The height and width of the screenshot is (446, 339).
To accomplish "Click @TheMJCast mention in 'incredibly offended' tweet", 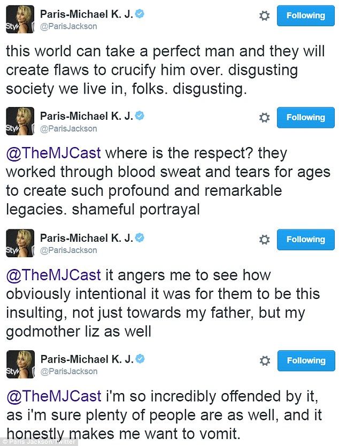I will point(53,397).
